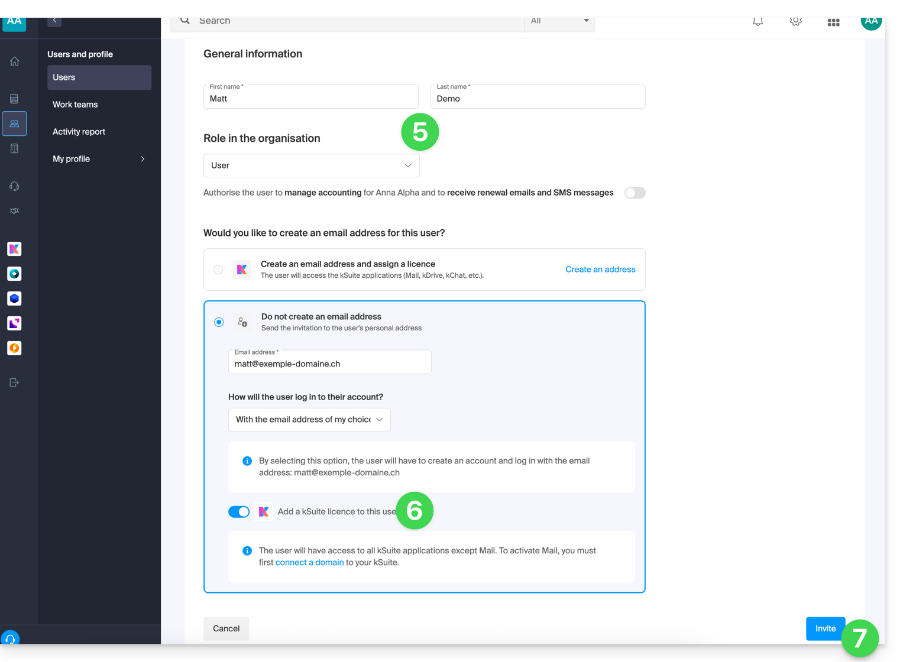Open the Activity report menu item
The width and height of the screenshot is (903, 662).
[x=79, y=132]
